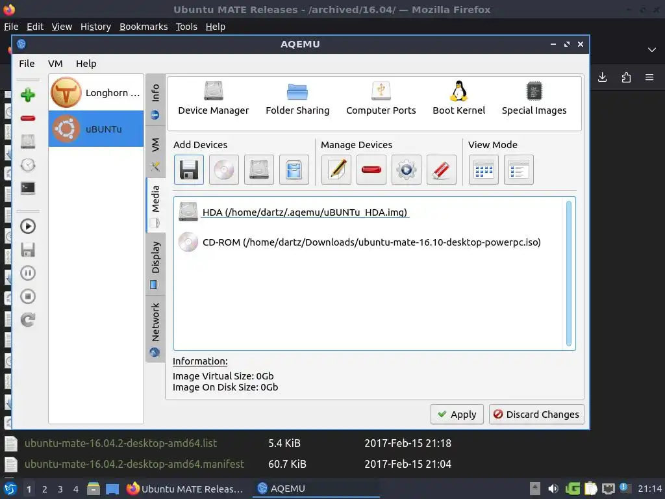This screenshot has height=499, width=665.
Task: Click the 21:14 taskbar clock
Action: click(x=649, y=489)
